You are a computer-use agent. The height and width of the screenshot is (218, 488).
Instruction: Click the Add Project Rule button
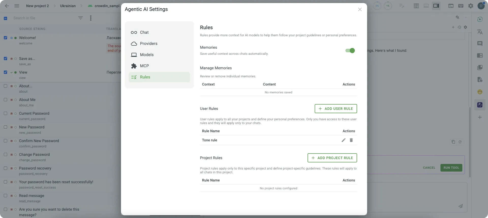point(332,158)
